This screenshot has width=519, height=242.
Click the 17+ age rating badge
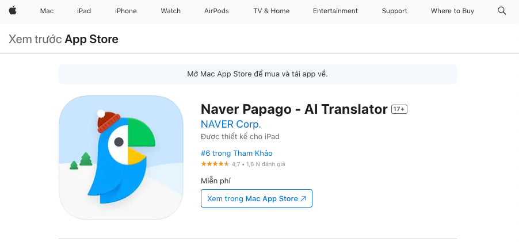coord(399,109)
